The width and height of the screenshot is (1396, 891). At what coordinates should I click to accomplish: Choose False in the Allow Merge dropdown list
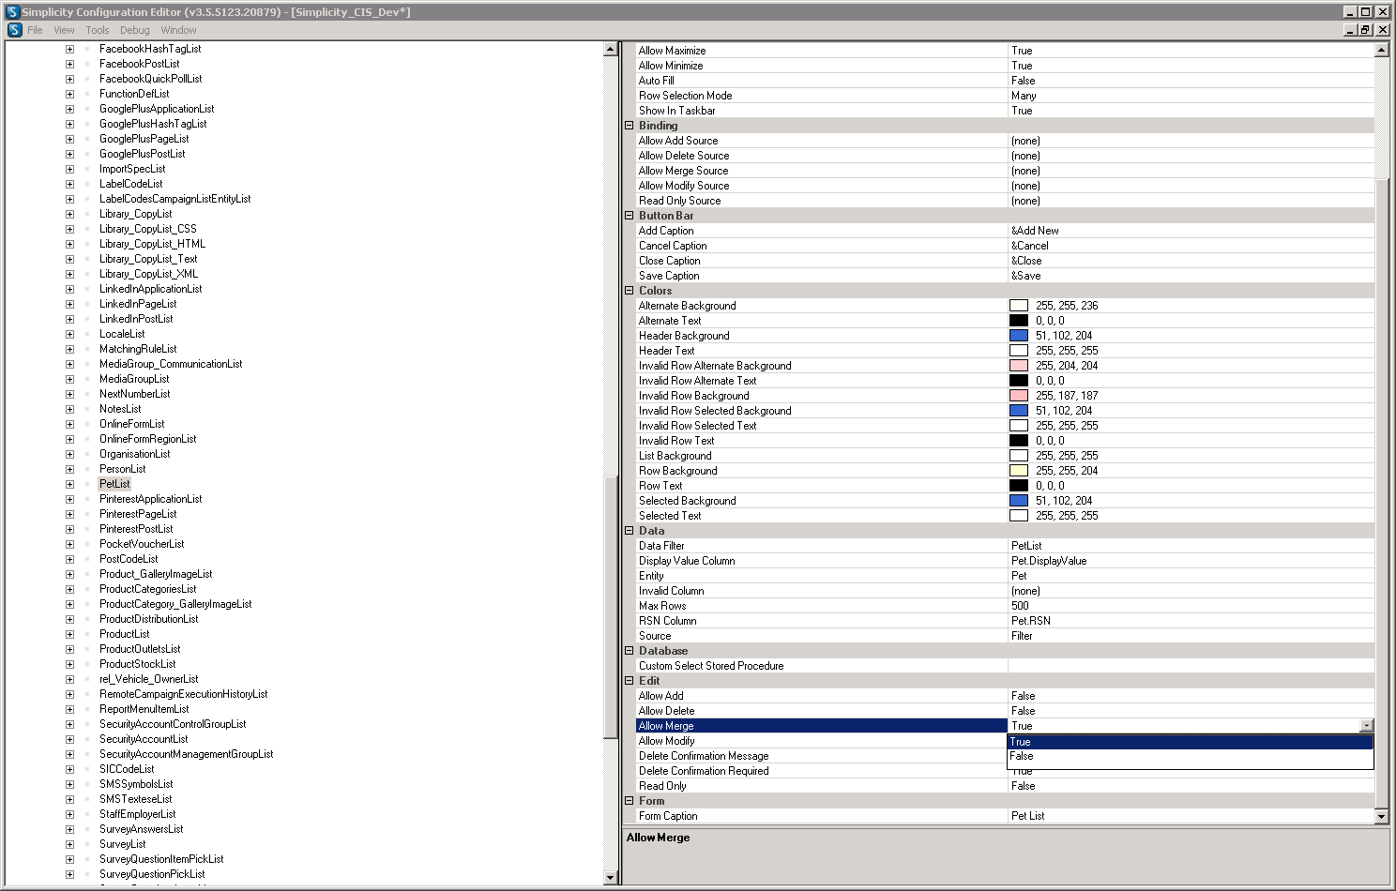[1191, 756]
